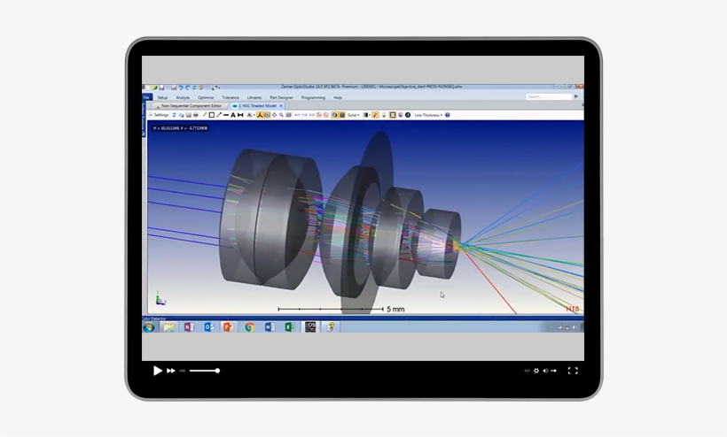Close the NSC Shaded Model tab
This screenshot has width=727, height=437.
281,106
